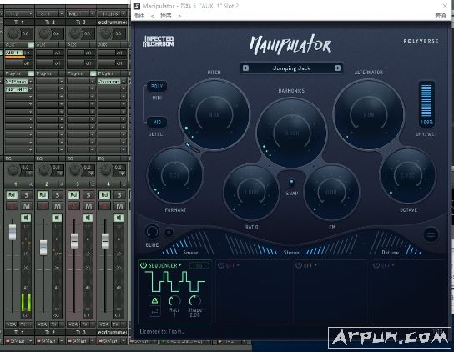Arm record on mixer channel 3
The height and width of the screenshot is (352, 454).
click(x=73, y=206)
